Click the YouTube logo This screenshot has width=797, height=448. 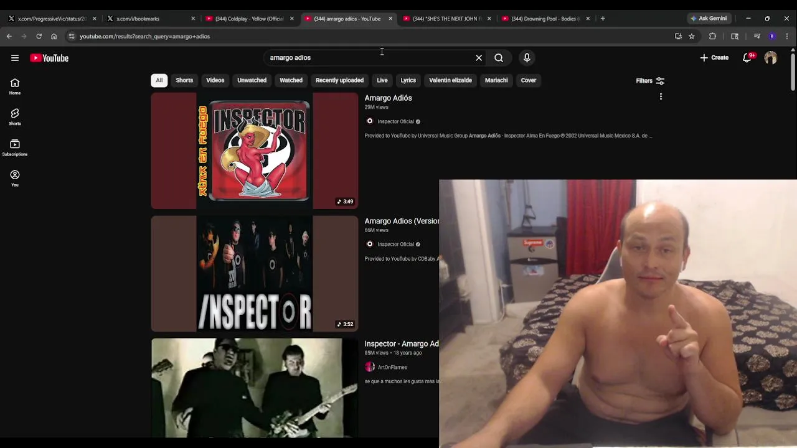pyautogui.click(x=49, y=58)
